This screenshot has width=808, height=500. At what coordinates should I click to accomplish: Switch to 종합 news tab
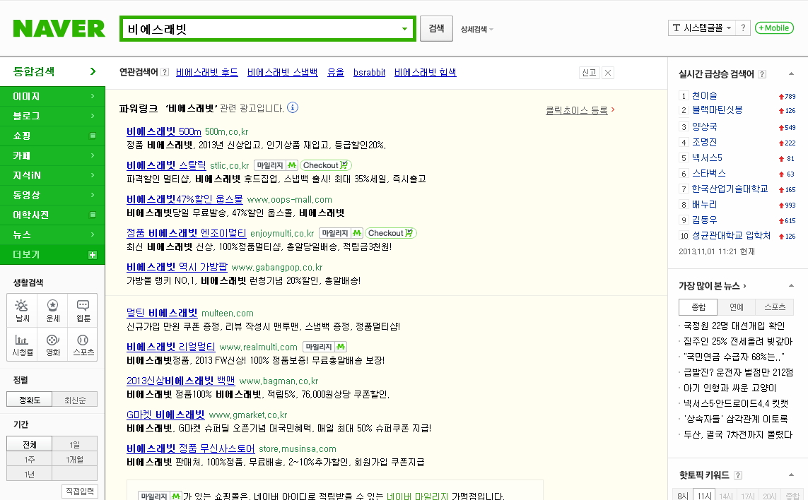(698, 307)
